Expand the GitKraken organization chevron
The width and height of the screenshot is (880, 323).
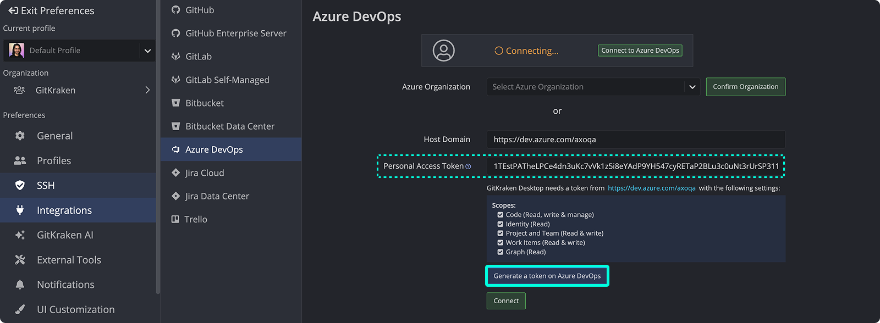pyautogui.click(x=147, y=90)
